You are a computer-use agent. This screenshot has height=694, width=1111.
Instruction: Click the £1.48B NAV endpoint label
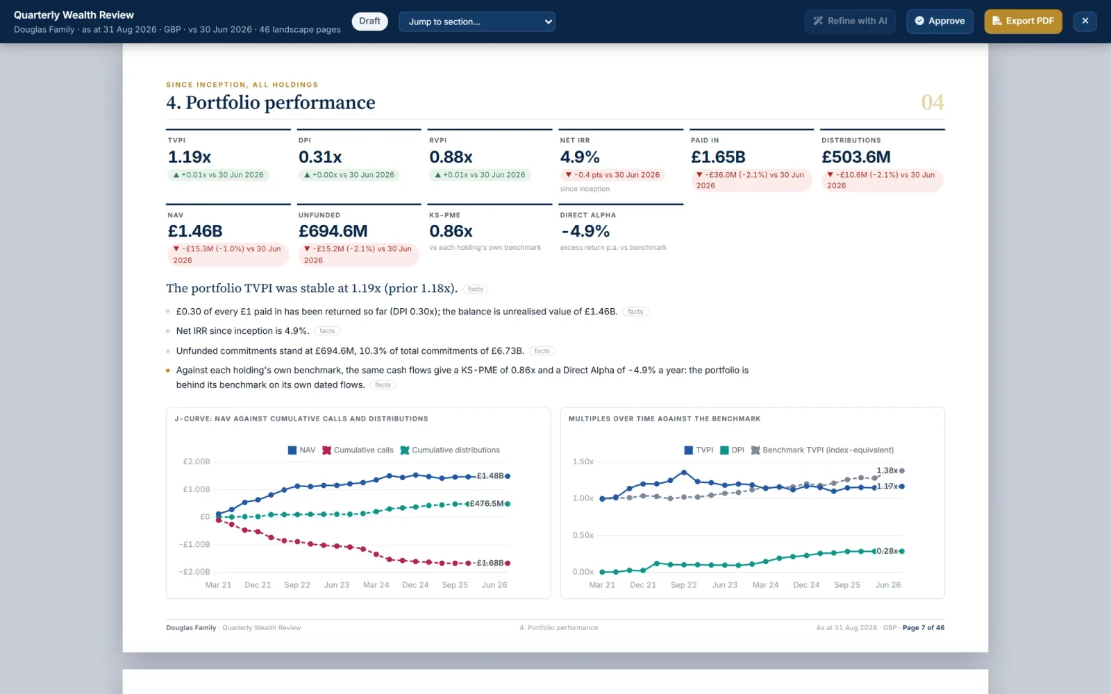[x=490, y=476]
